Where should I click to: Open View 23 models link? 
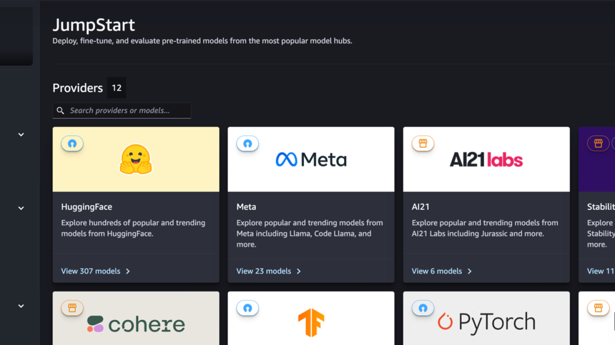264,271
